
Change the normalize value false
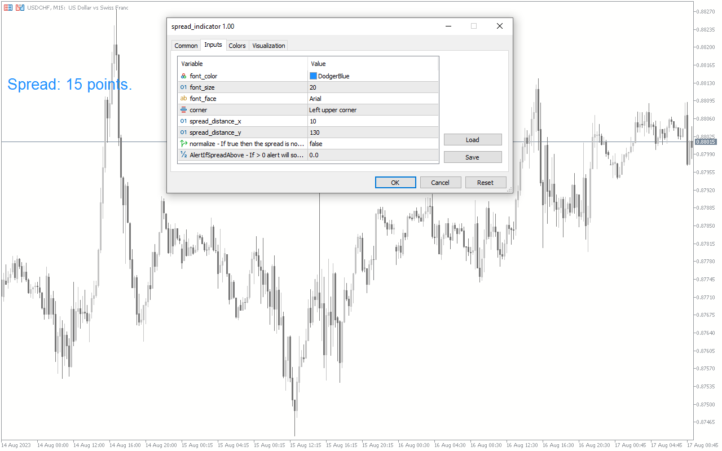click(373, 144)
